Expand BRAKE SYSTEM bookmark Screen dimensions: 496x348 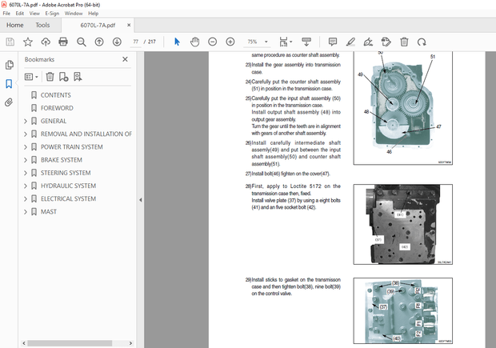pos(26,160)
